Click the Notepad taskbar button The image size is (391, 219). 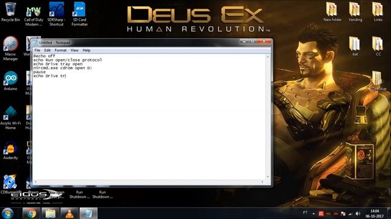click(x=88, y=214)
